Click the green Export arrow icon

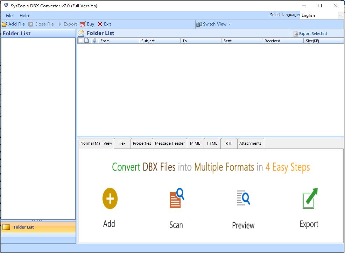pyautogui.click(x=310, y=198)
